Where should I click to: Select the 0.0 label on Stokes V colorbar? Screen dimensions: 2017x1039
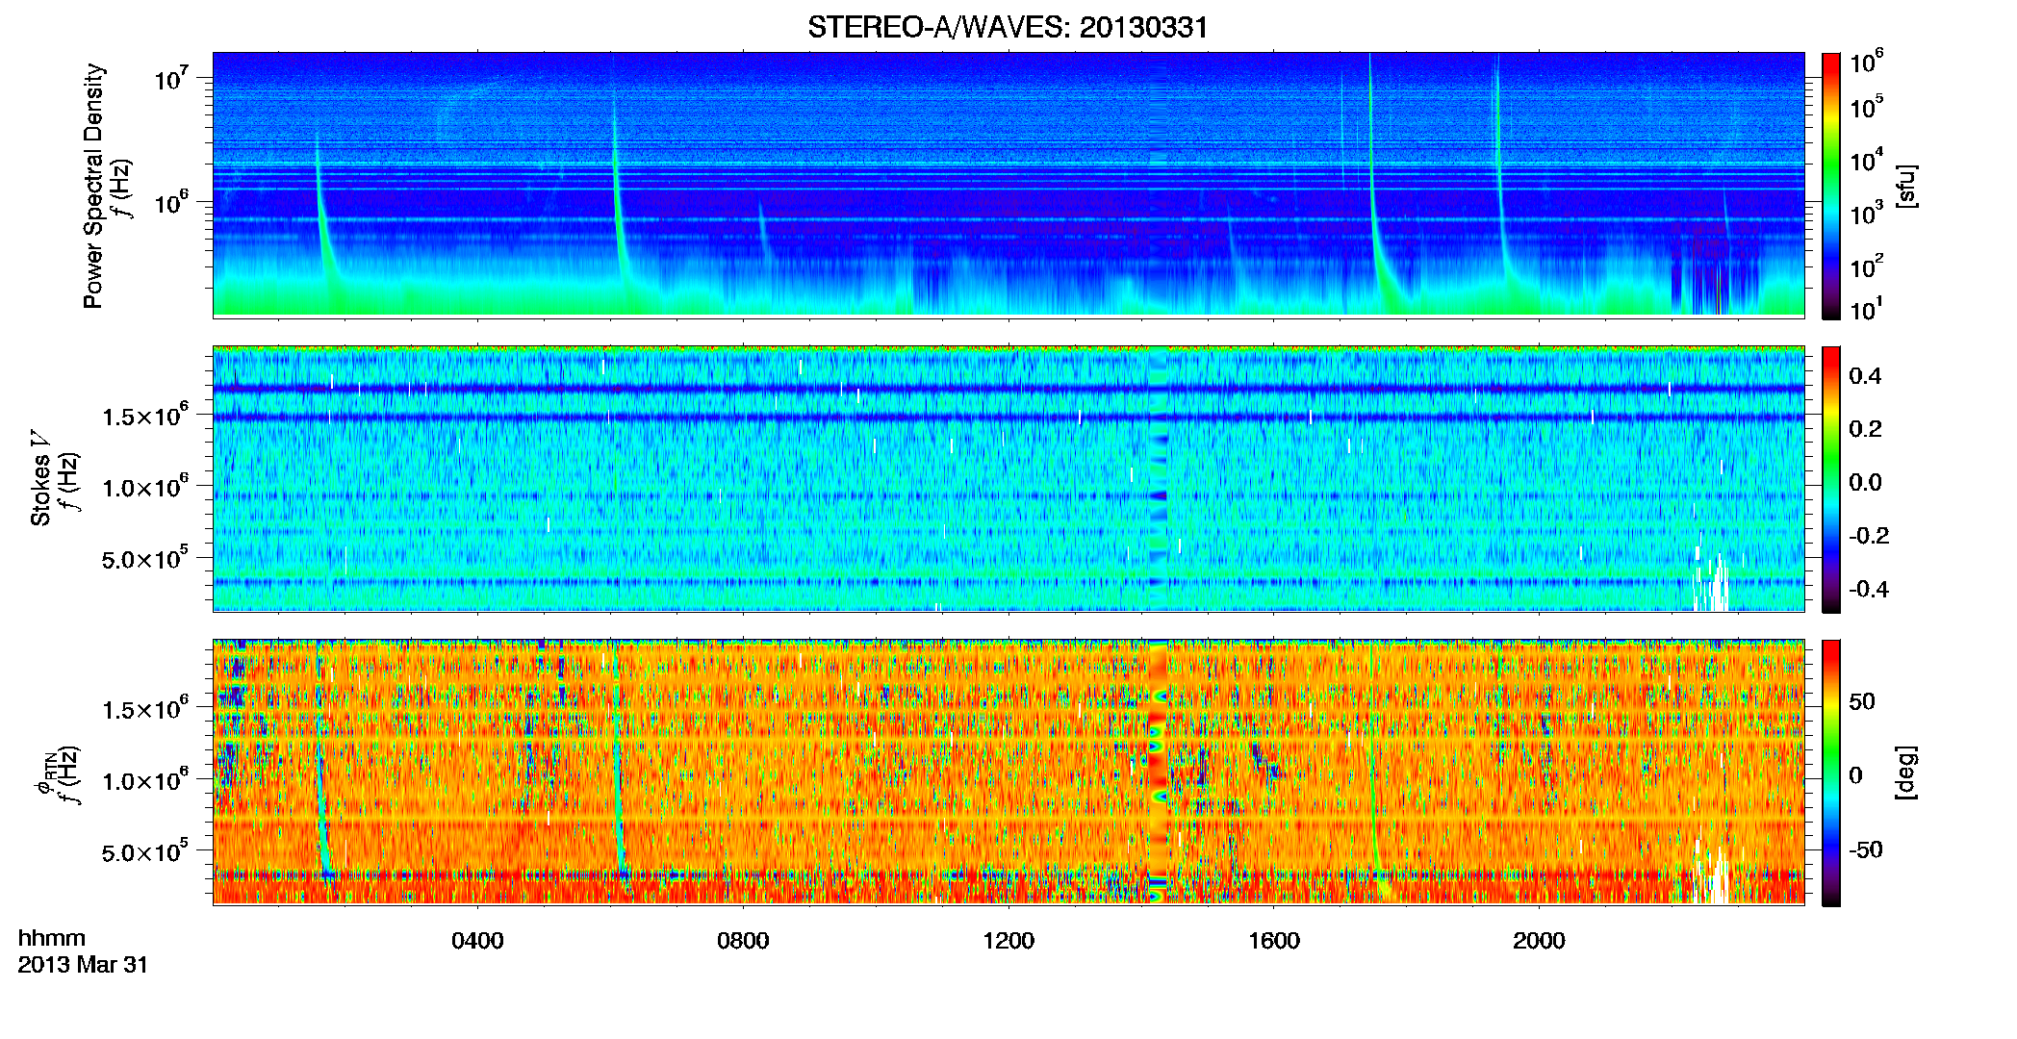point(1865,482)
